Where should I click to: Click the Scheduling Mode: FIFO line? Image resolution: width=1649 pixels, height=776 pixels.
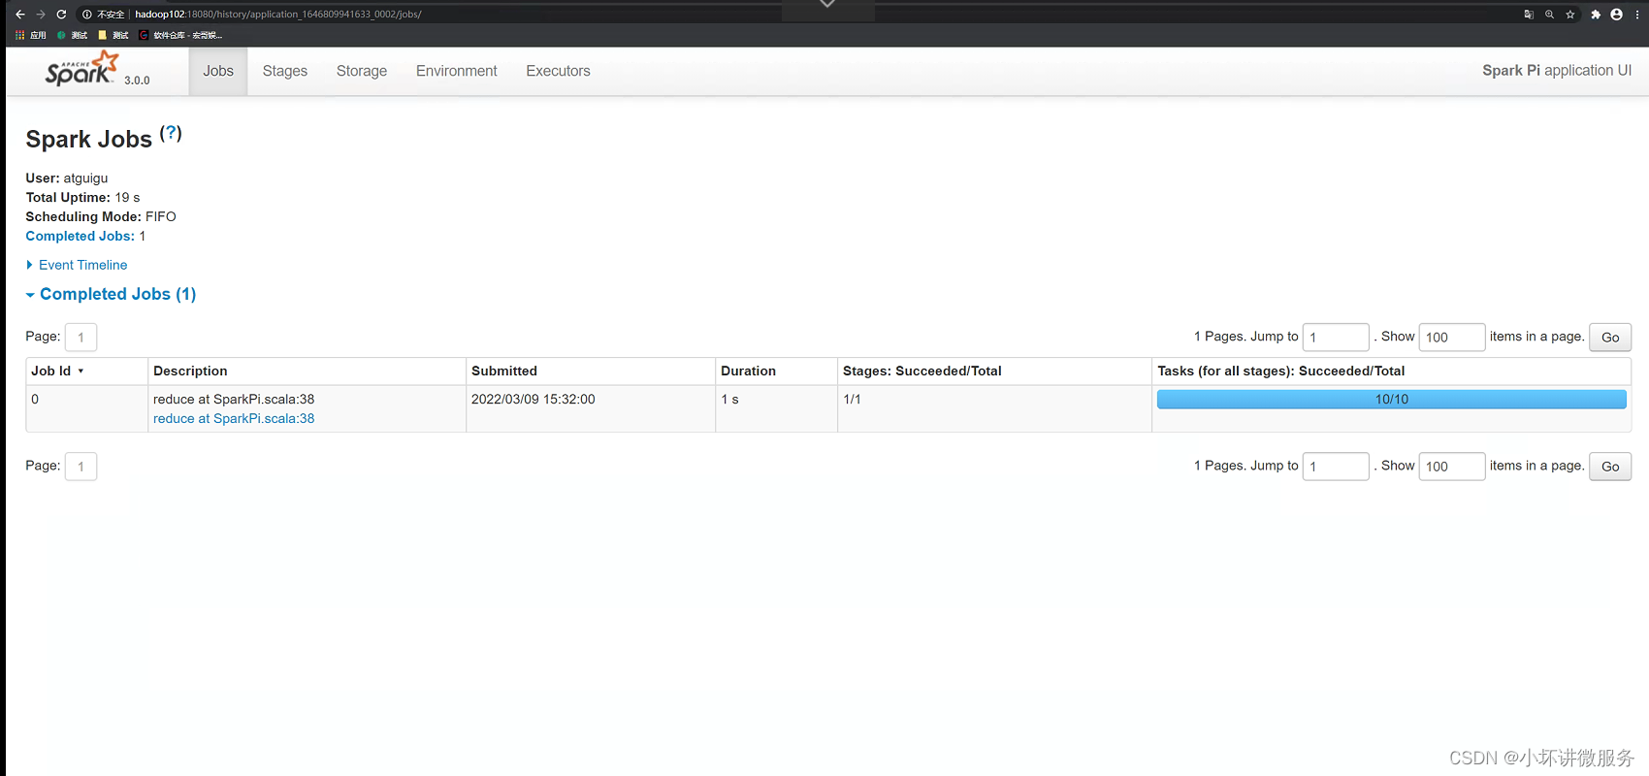tap(101, 216)
